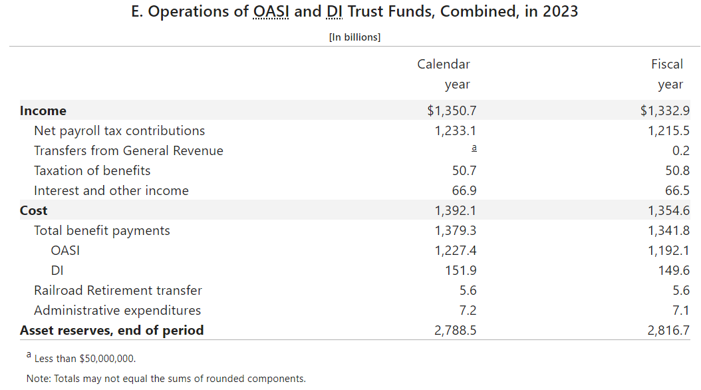Click the Fiscal year column header
The image size is (701, 390).
coord(667,74)
